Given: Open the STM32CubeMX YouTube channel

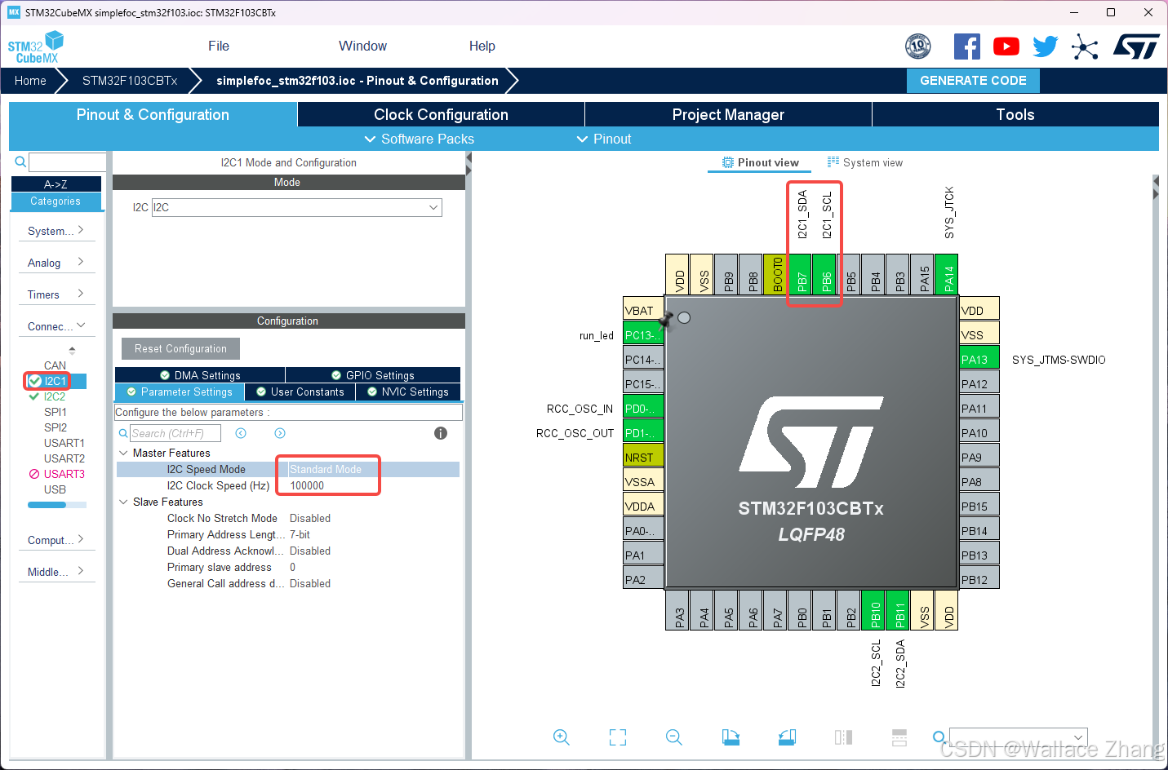Looking at the screenshot, I should pyautogui.click(x=1006, y=46).
